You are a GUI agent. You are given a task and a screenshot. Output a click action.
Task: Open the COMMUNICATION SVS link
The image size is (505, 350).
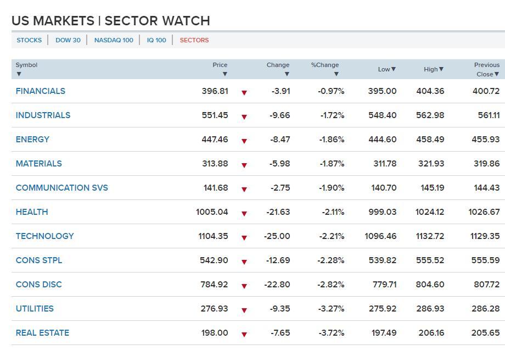62,188
